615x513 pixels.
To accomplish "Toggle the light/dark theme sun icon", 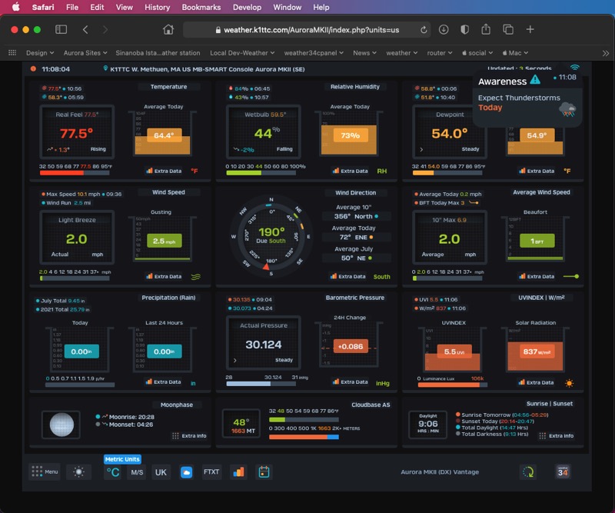I will click(x=79, y=471).
